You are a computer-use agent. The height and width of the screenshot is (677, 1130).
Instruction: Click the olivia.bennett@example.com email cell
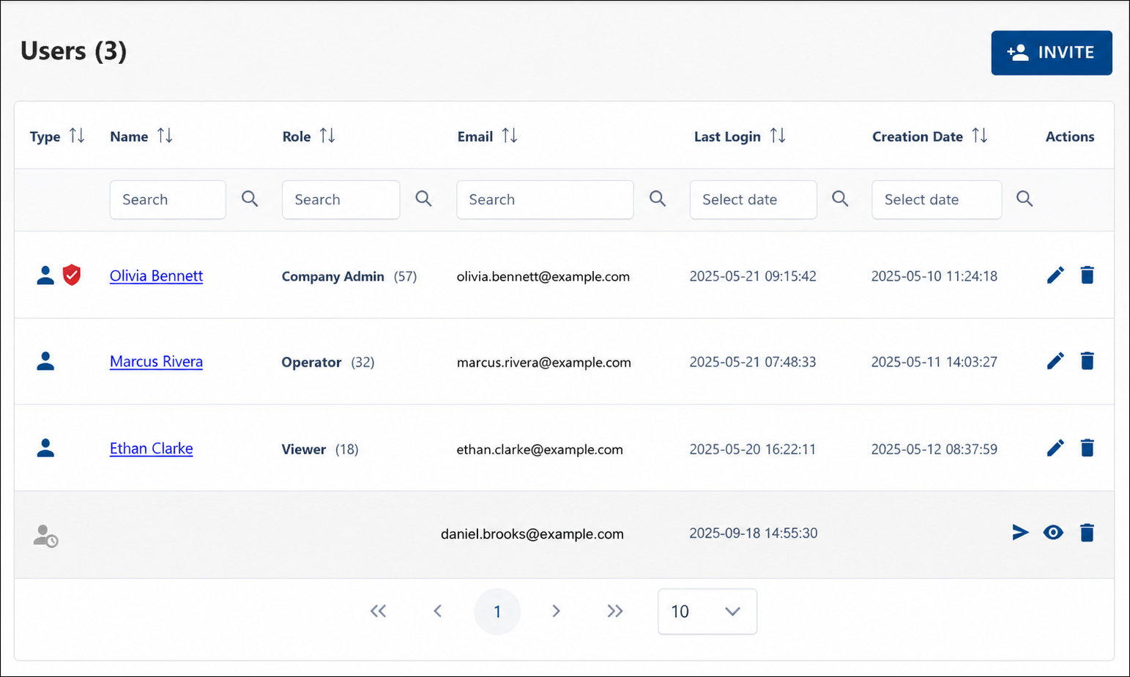click(x=543, y=276)
